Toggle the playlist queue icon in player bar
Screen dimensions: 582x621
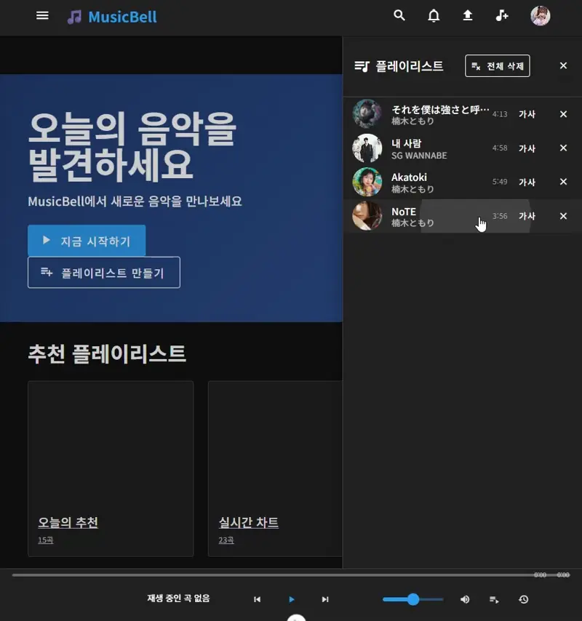pyautogui.click(x=494, y=599)
